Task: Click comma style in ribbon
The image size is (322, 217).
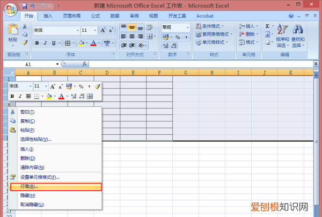Action: (x=186, y=37)
